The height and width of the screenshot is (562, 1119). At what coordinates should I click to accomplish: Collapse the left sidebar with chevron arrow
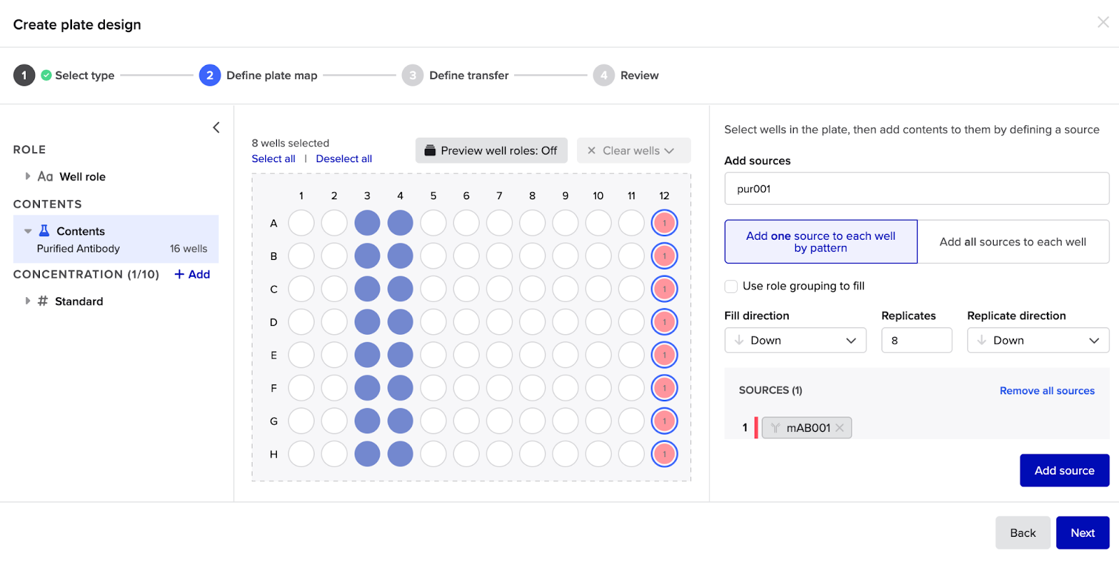pyautogui.click(x=216, y=127)
